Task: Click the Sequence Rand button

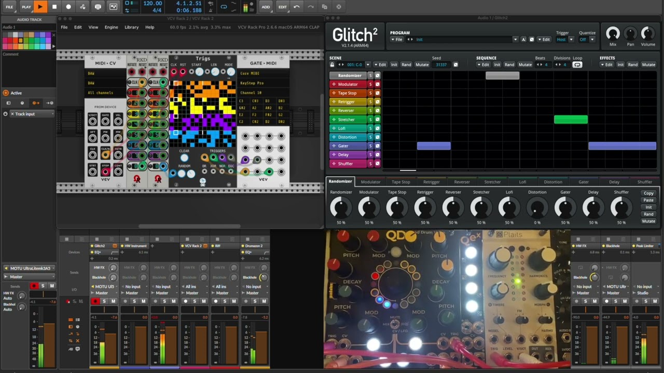Action: click(x=509, y=65)
